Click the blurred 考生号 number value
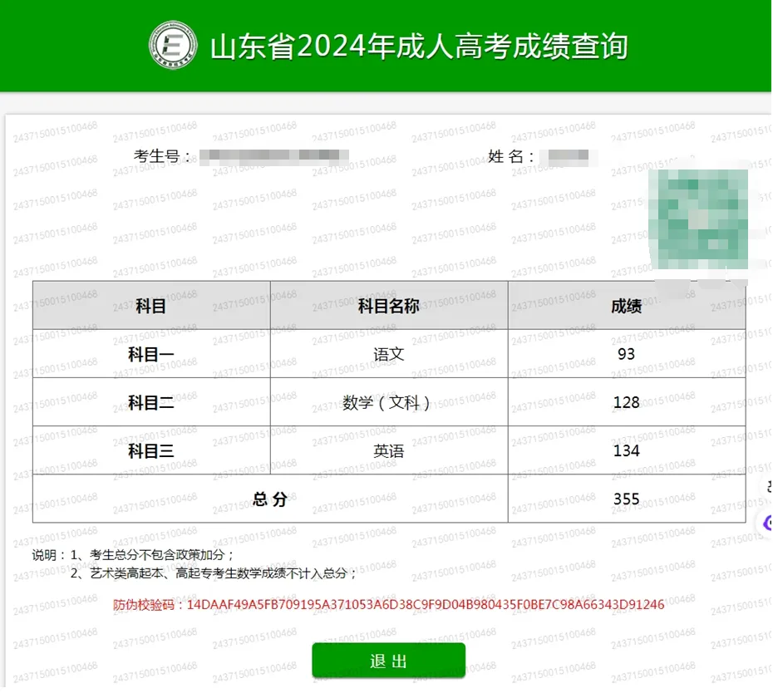This screenshot has width=773, height=693. pyautogui.click(x=274, y=156)
